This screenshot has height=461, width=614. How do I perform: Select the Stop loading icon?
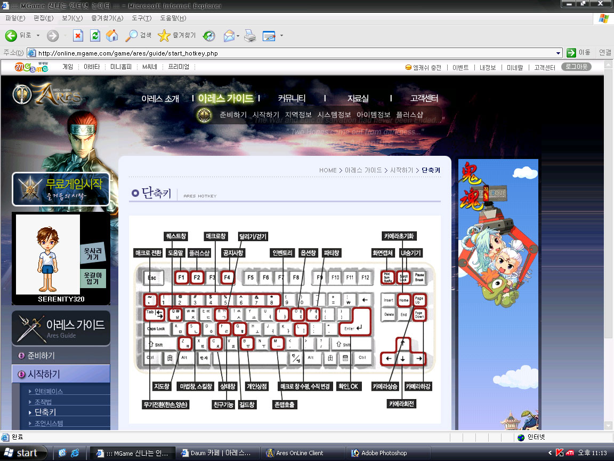78,36
